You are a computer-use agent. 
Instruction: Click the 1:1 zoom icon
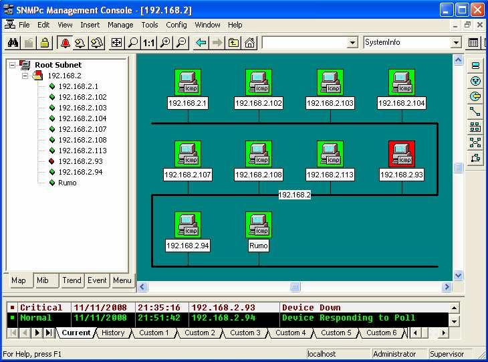pos(149,43)
